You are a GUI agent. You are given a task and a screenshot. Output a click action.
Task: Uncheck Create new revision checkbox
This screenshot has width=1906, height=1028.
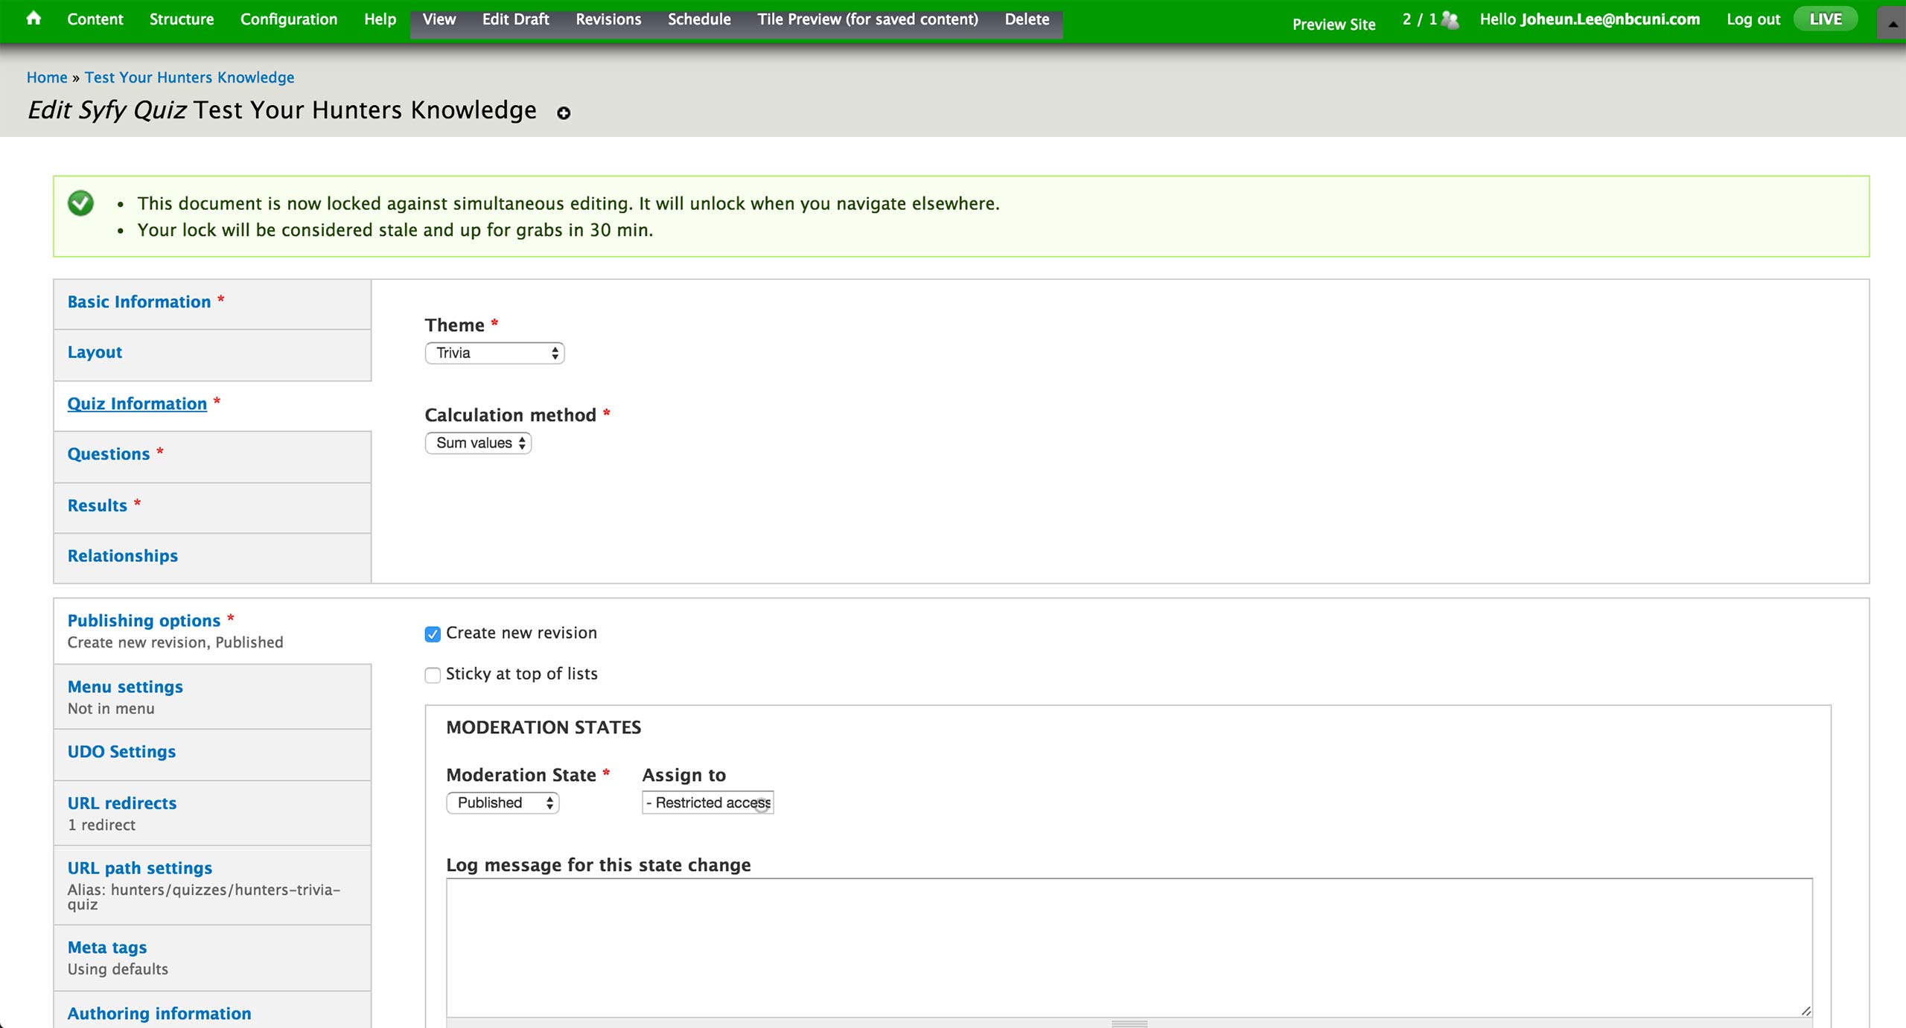click(x=433, y=633)
